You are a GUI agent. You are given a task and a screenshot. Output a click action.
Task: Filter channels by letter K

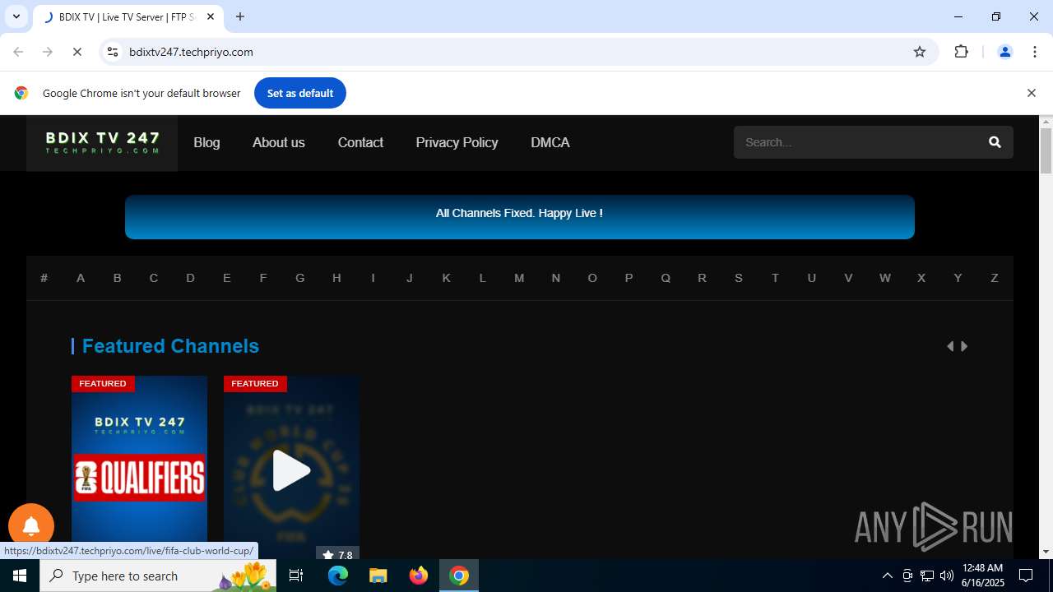tap(446, 278)
